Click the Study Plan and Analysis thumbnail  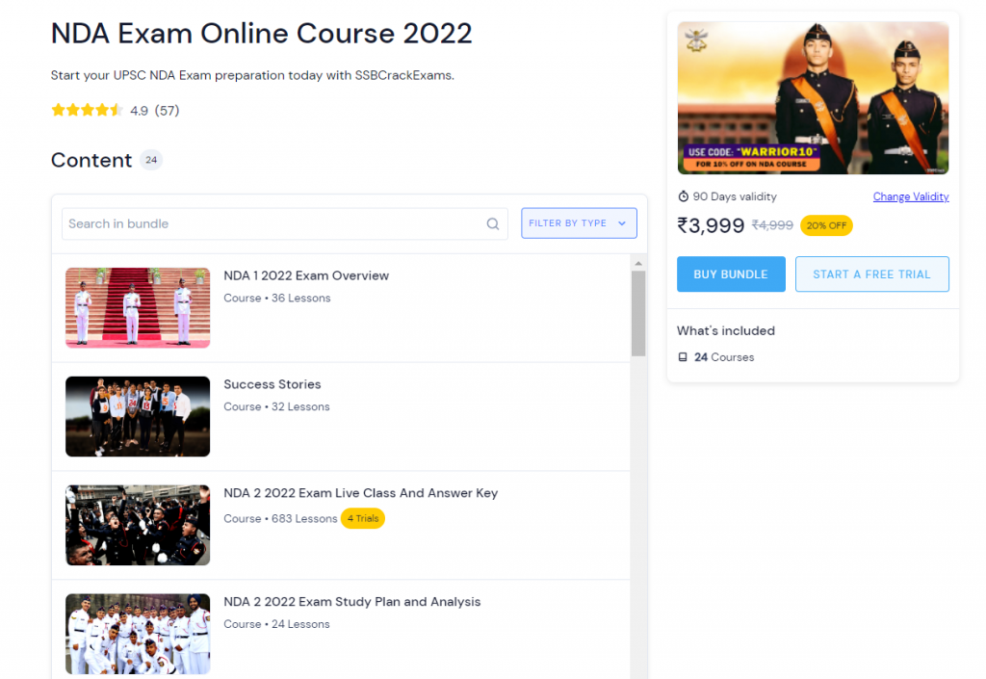pos(138,634)
